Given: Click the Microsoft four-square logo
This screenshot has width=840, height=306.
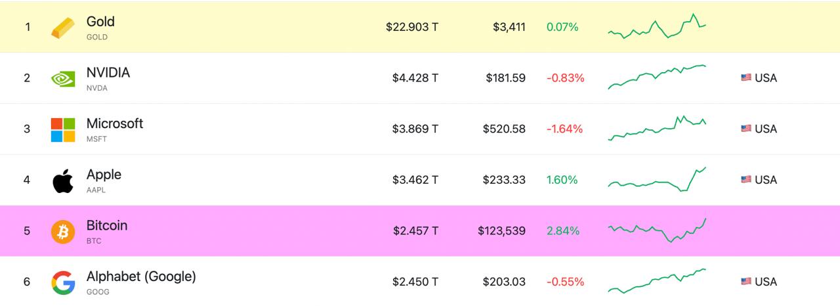Looking at the screenshot, I should tap(63, 129).
